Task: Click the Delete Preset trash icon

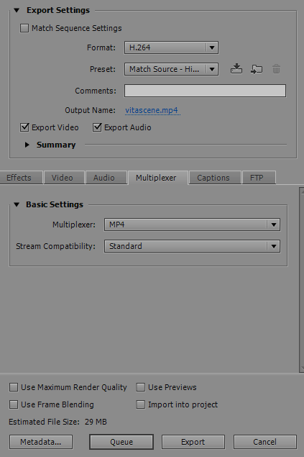Action: (x=276, y=69)
